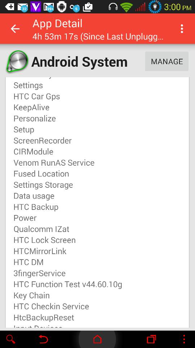Open the three-dot overflow menu in header
195x348 pixels.
(x=182, y=29)
